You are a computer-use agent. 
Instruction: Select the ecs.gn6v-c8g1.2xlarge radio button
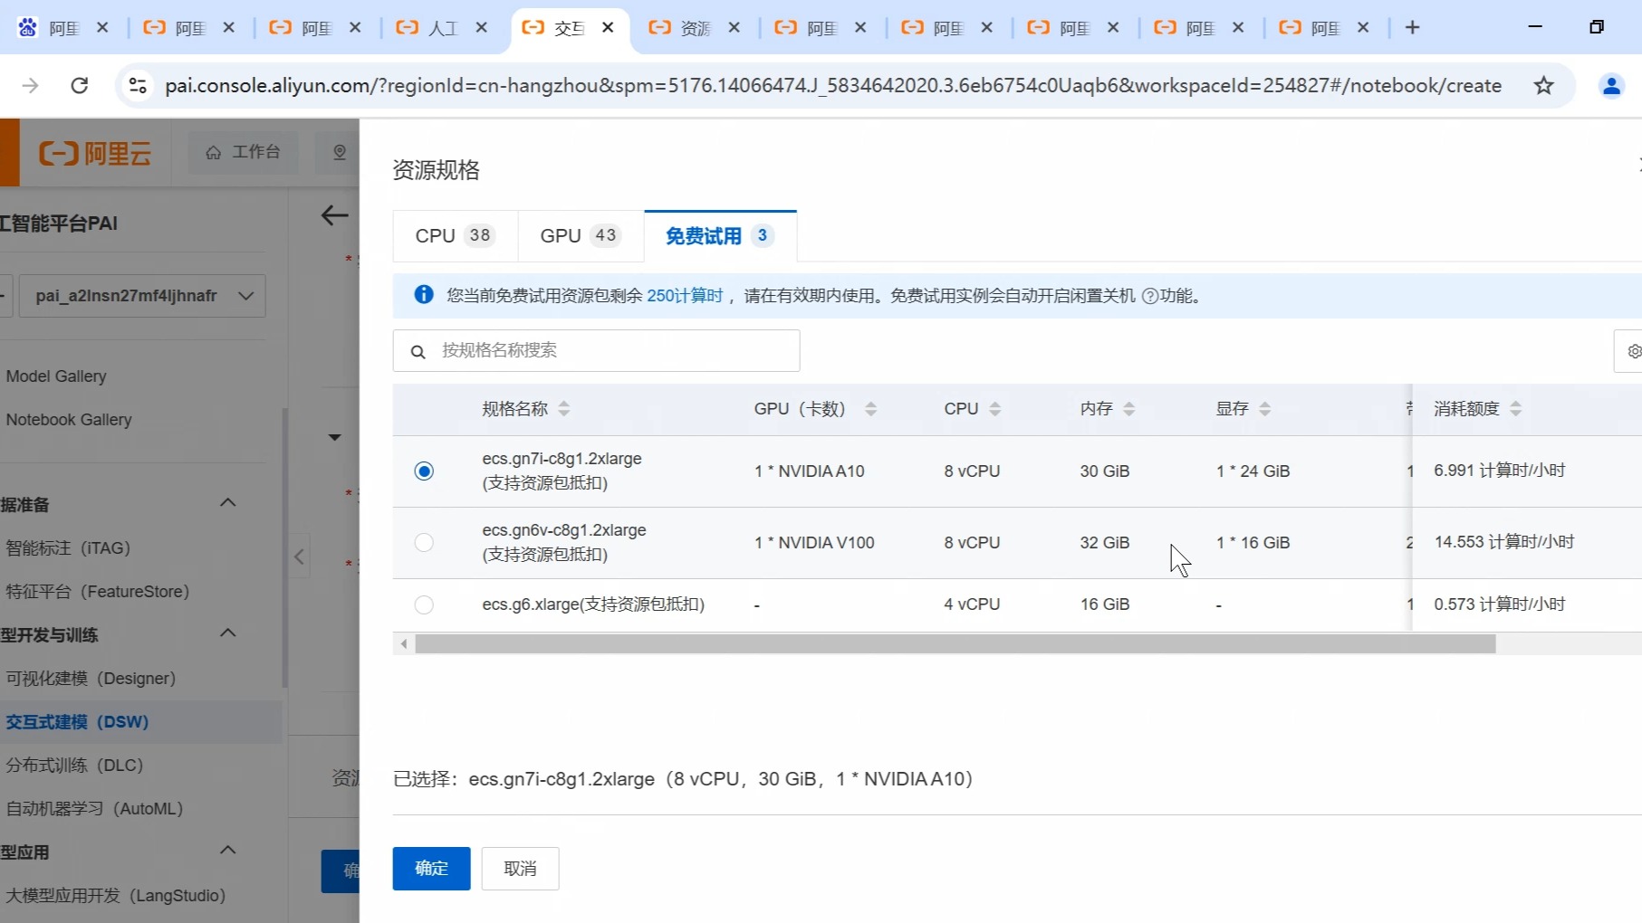pos(424,542)
